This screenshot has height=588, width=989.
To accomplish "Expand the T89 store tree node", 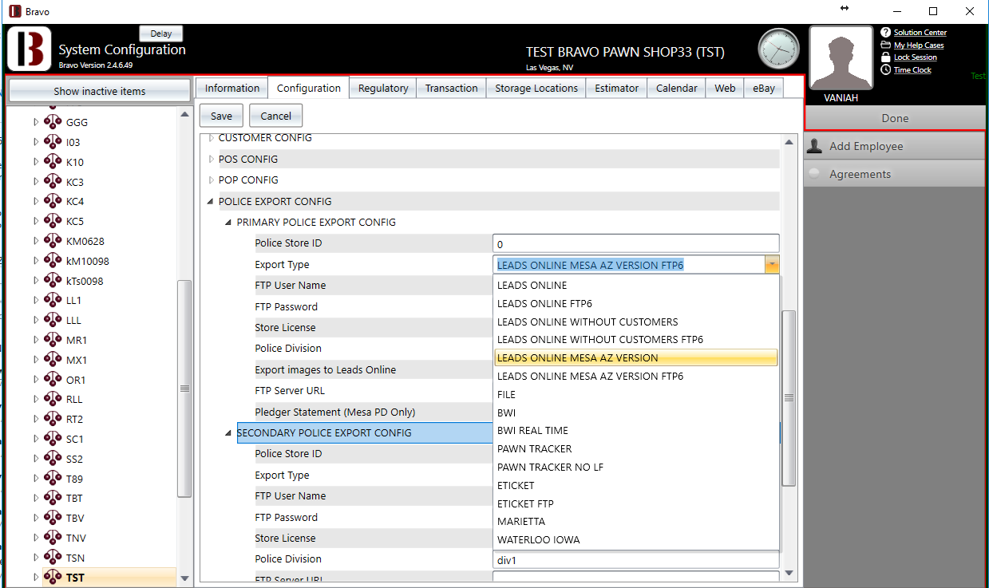I will 35,479.
